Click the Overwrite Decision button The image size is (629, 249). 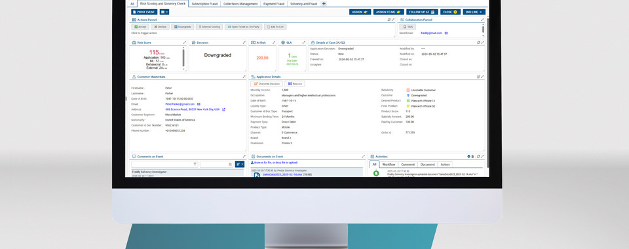coord(267,84)
